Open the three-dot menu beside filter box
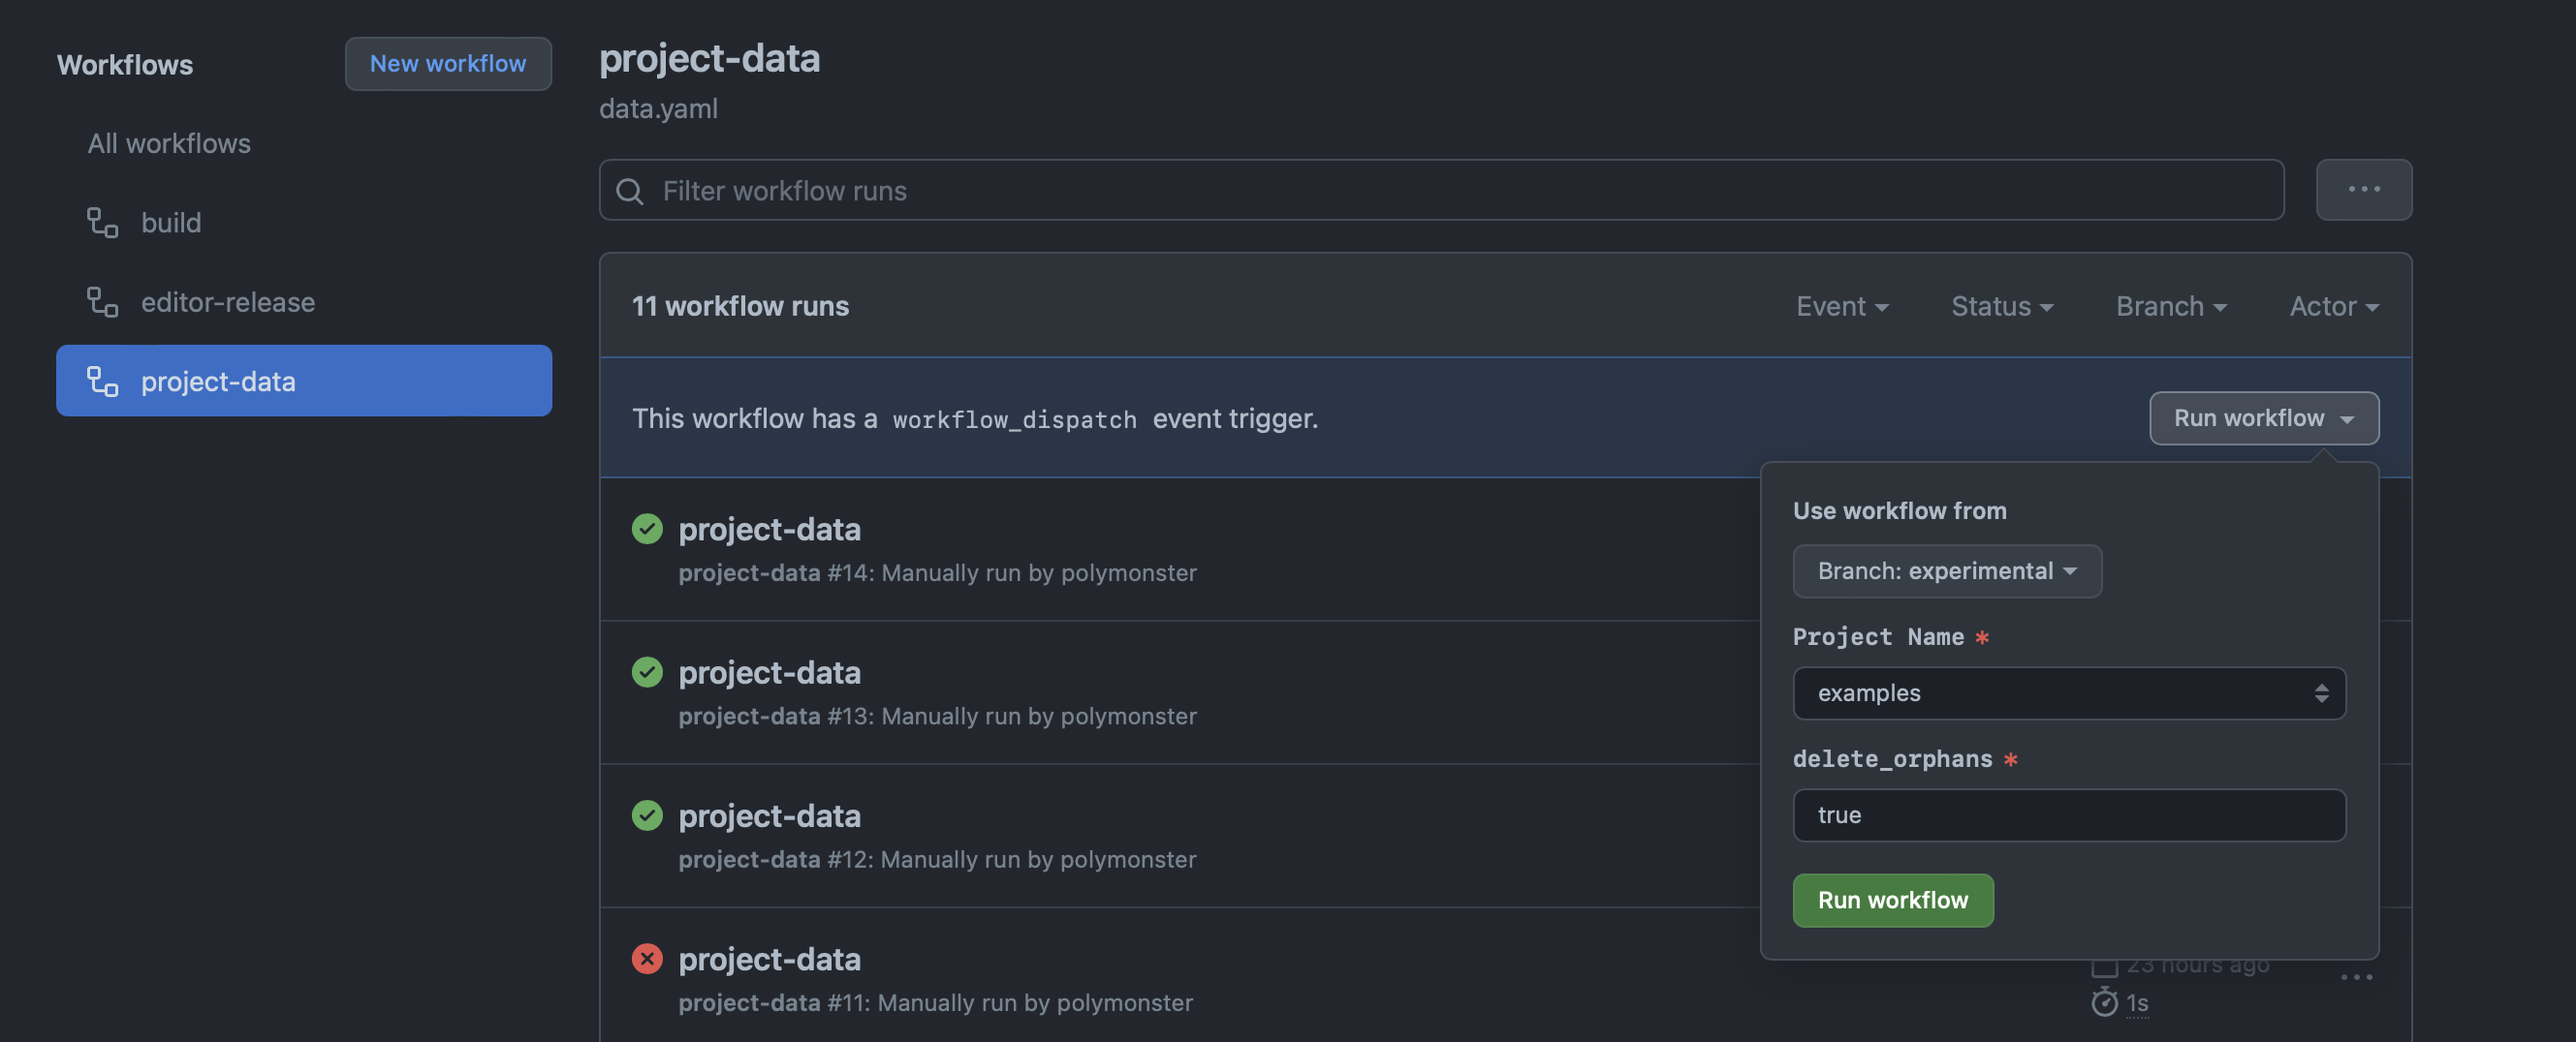The height and width of the screenshot is (1042, 2576). (2363, 190)
